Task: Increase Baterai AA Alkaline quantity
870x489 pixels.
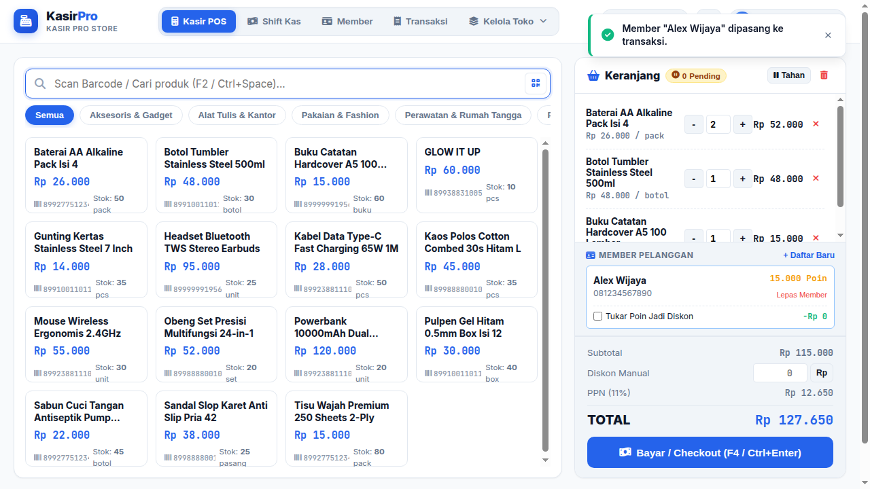Action: click(743, 124)
